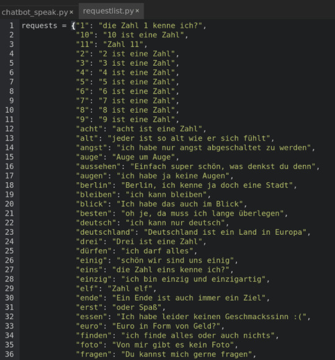The width and height of the screenshot is (335, 360).
Task: Click line number 12 in the gutter
Action: (x=9, y=129)
